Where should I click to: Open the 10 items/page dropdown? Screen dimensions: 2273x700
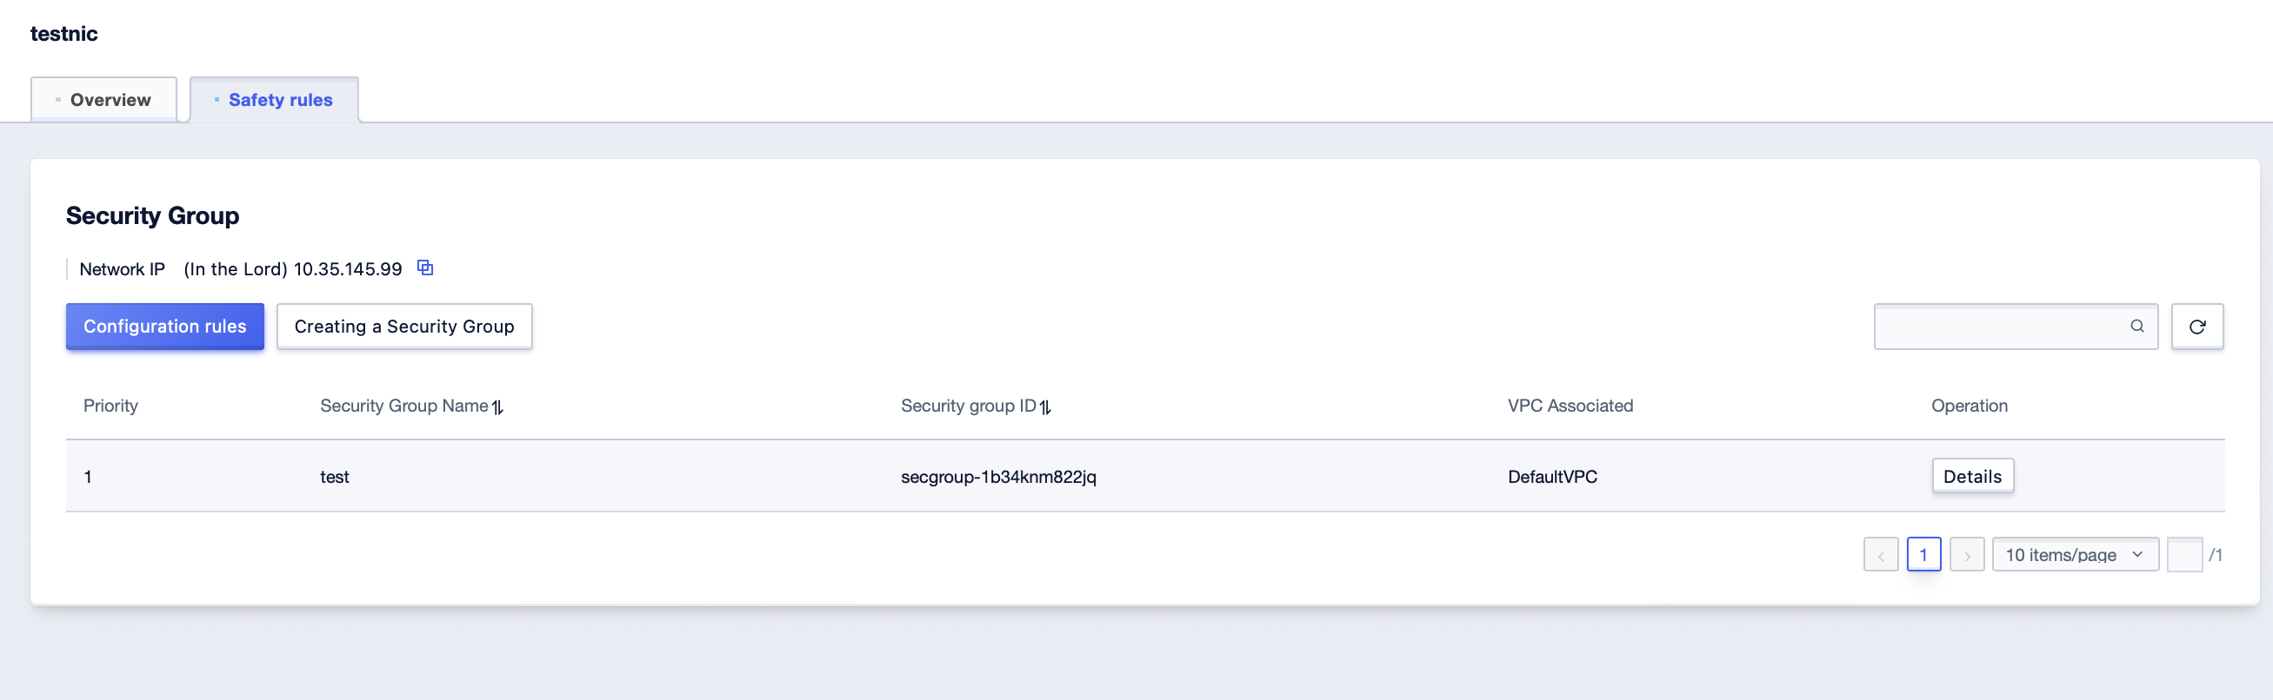[2075, 555]
